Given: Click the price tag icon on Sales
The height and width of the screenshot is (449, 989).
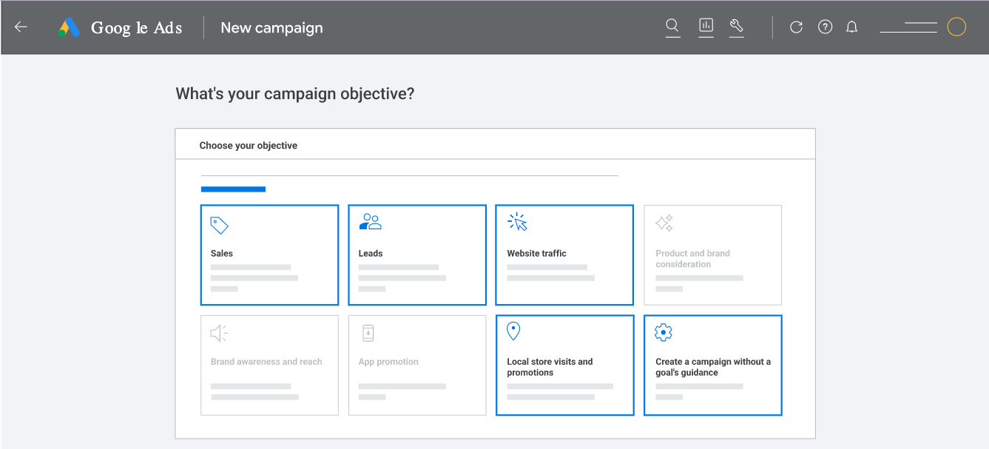Looking at the screenshot, I should [x=220, y=225].
